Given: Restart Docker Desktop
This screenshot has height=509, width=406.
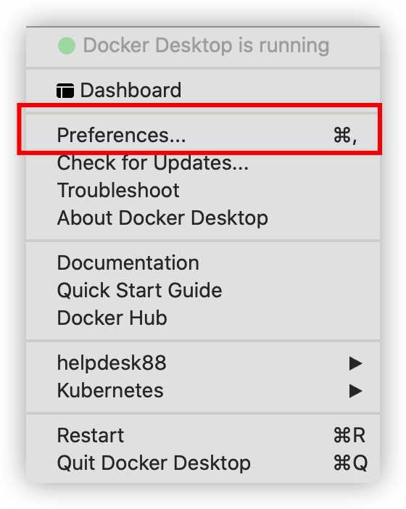Looking at the screenshot, I should point(203,435).
